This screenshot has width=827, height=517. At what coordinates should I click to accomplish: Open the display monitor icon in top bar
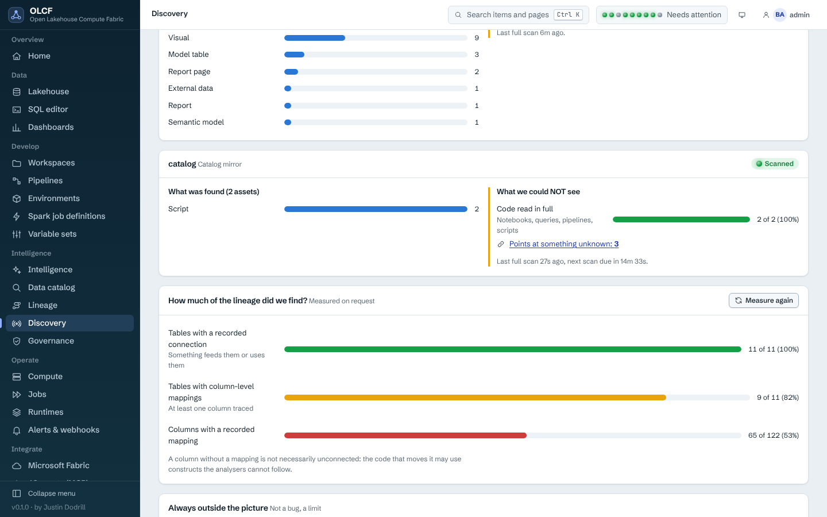click(x=742, y=15)
